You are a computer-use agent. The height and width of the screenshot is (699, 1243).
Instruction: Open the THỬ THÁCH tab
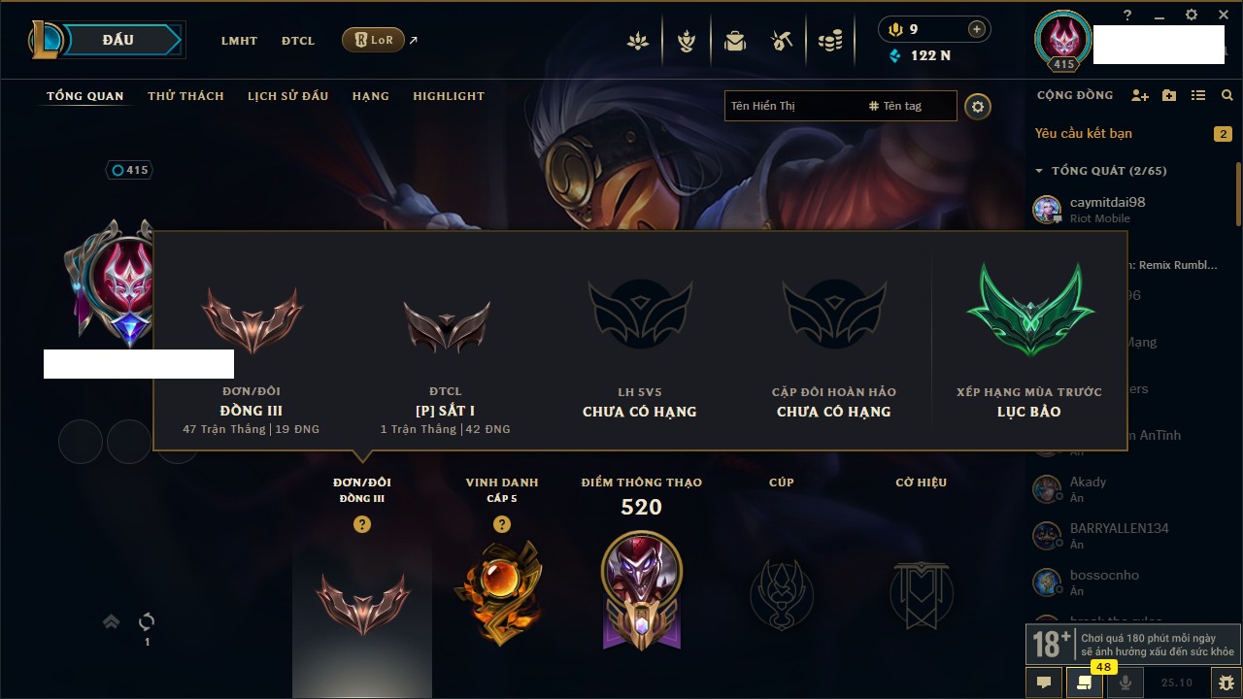pos(185,96)
